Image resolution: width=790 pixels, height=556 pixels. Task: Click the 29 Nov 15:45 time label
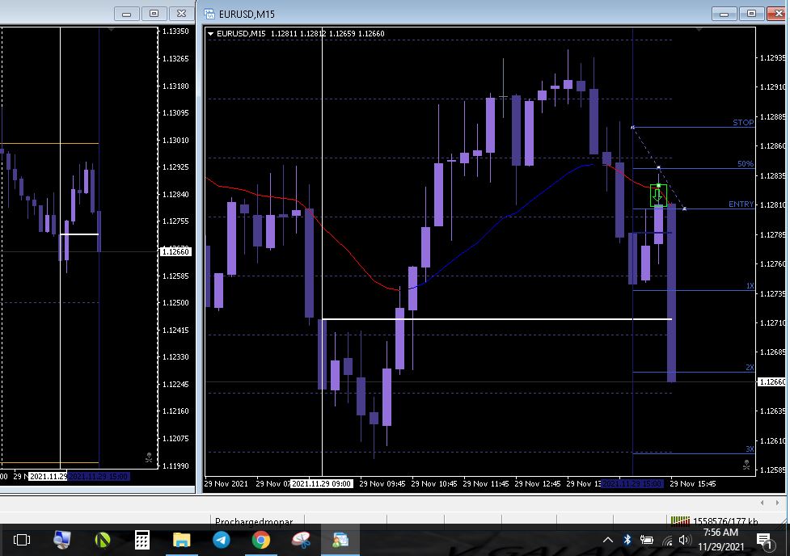[x=693, y=483]
